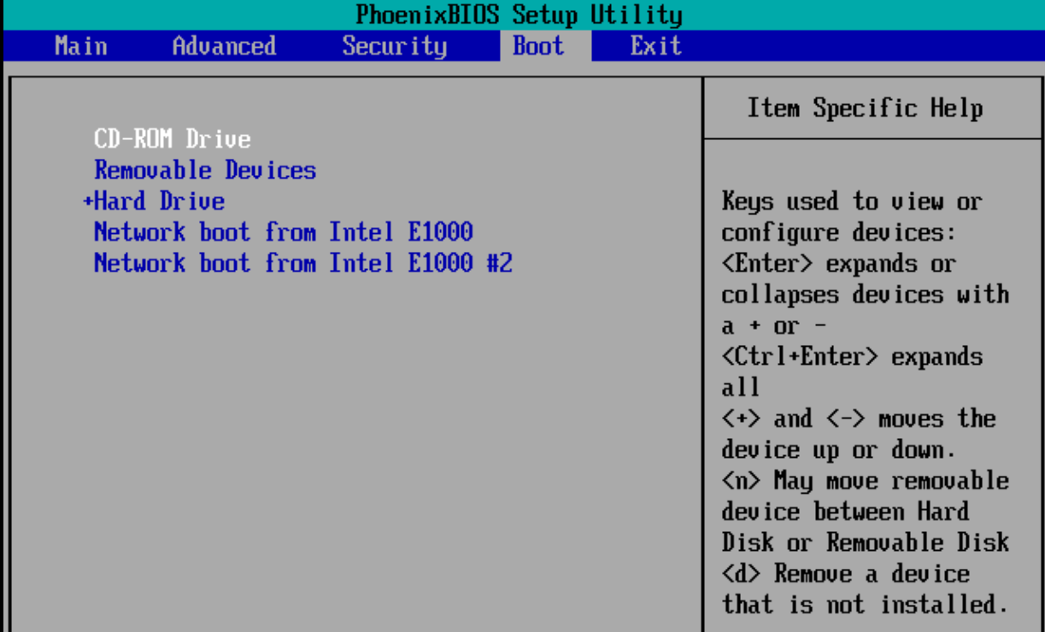Switch to the Advanced tab
Image resolution: width=1045 pixels, height=632 pixels.
(224, 46)
